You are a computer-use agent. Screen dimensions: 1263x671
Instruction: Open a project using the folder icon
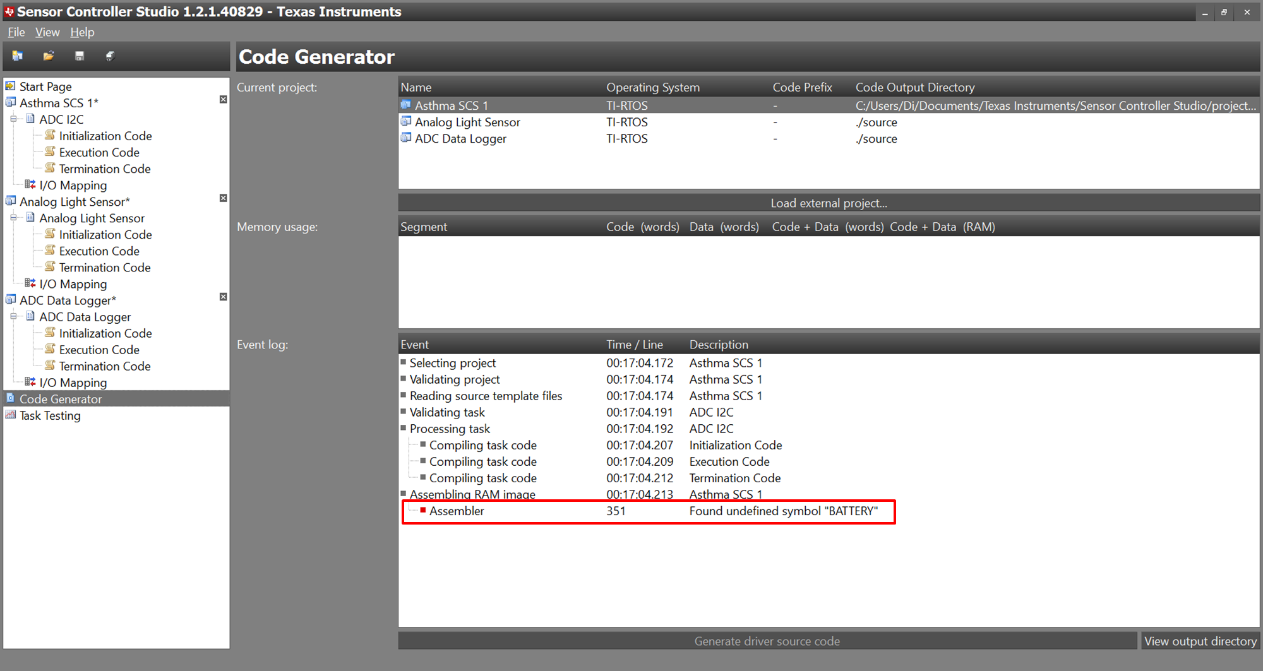(x=49, y=56)
